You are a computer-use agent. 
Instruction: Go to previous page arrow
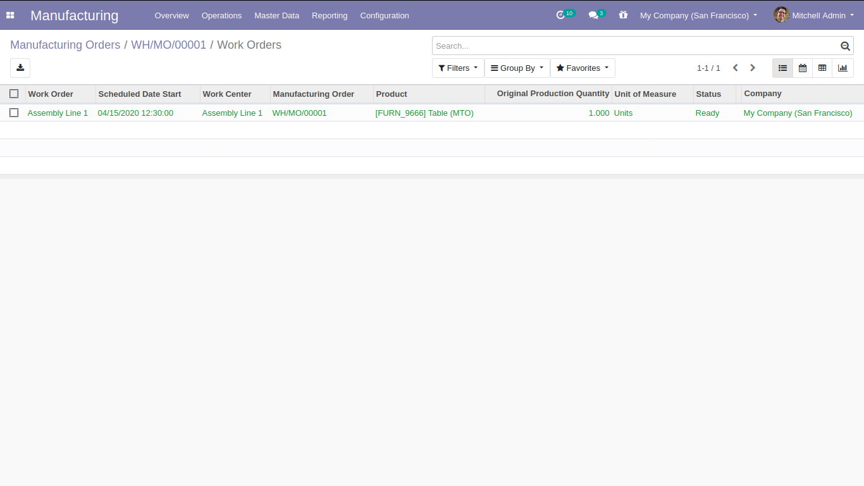(735, 68)
